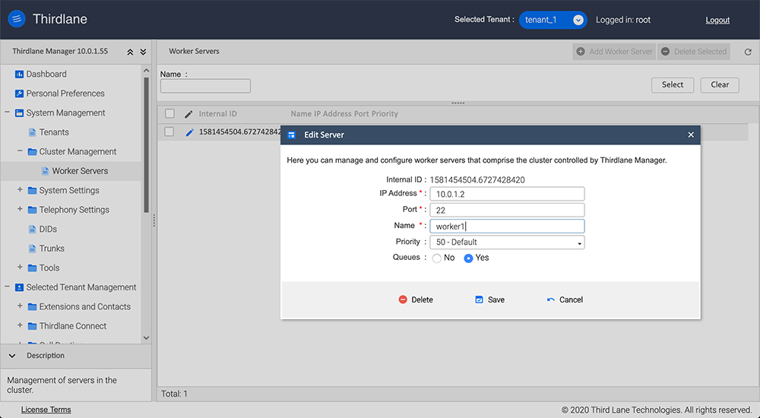Click Delete in Edit Server dialog
Image resolution: width=760 pixels, height=418 pixels.
[416, 299]
